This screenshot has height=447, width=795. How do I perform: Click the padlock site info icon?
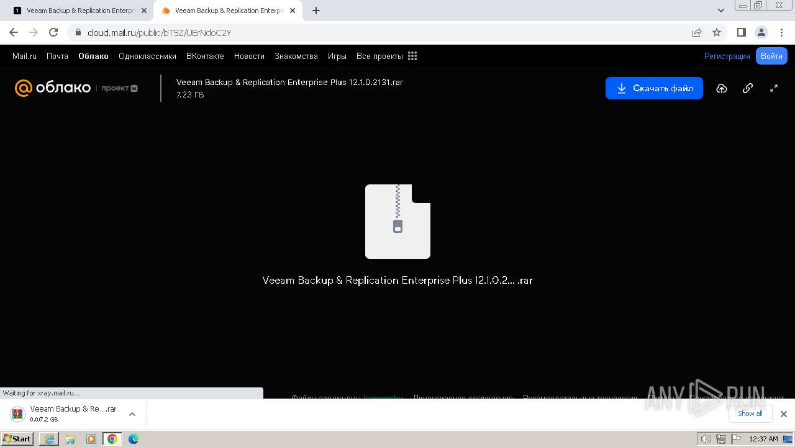[x=78, y=32]
